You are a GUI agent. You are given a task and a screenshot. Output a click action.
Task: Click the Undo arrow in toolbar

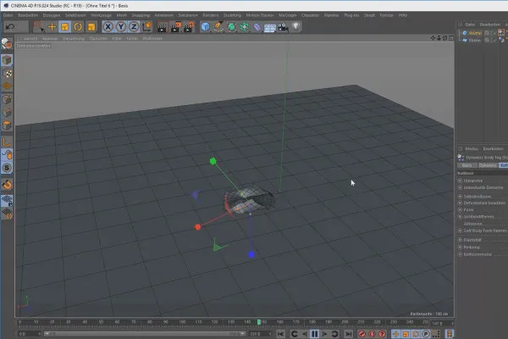[x=10, y=27]
